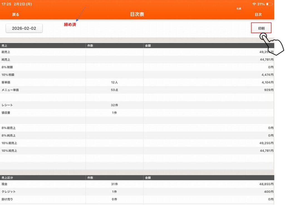Tap the Wi-Fi status icon
285x205 pixels.
point(254,4)
